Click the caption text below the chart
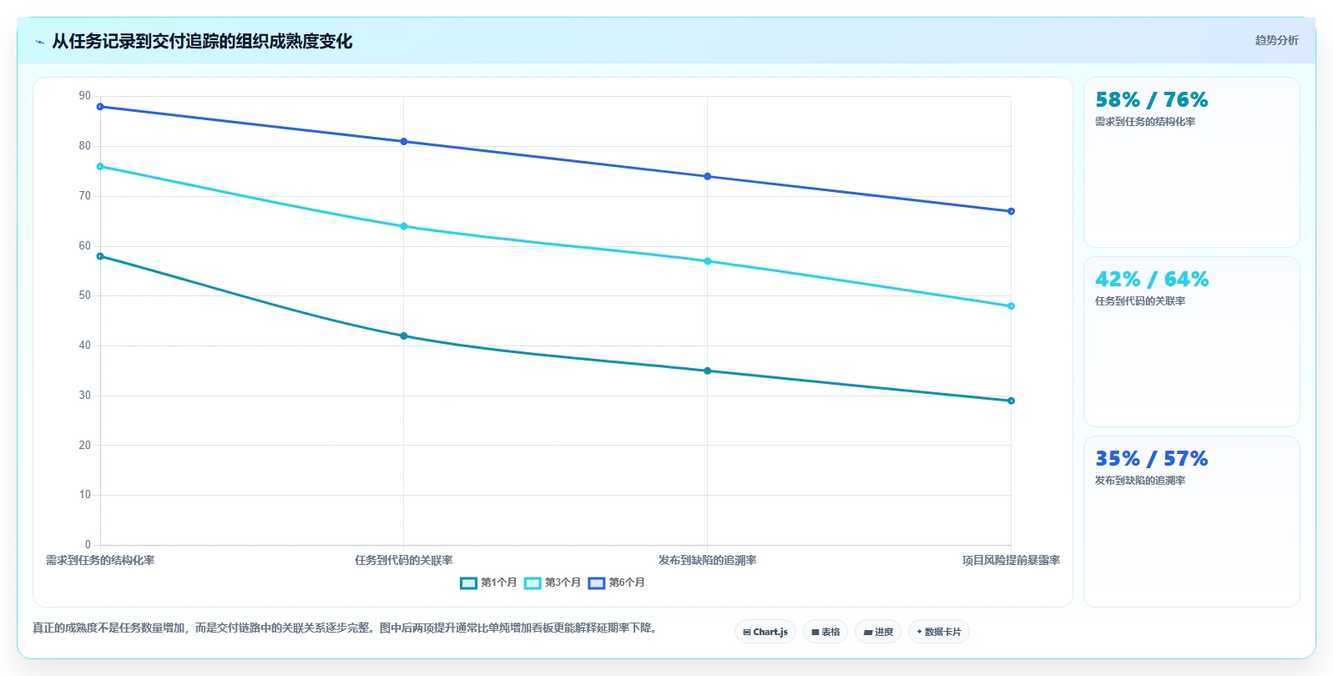 346,628
